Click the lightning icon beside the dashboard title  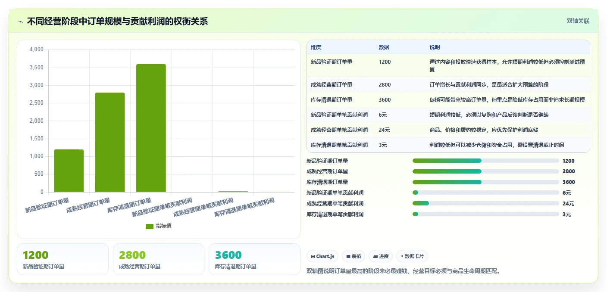pyautogui.click(x=20, y=22)
